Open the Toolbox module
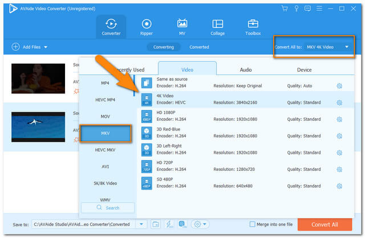This screenshot has width=365, height=238. (x=253, y=27)
